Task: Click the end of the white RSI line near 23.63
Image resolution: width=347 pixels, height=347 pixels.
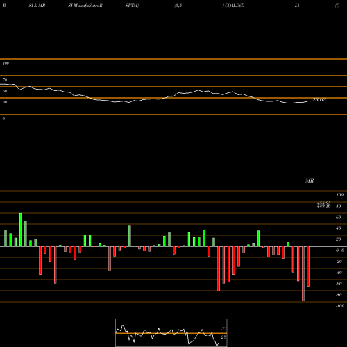Action: tap(307, 101)
